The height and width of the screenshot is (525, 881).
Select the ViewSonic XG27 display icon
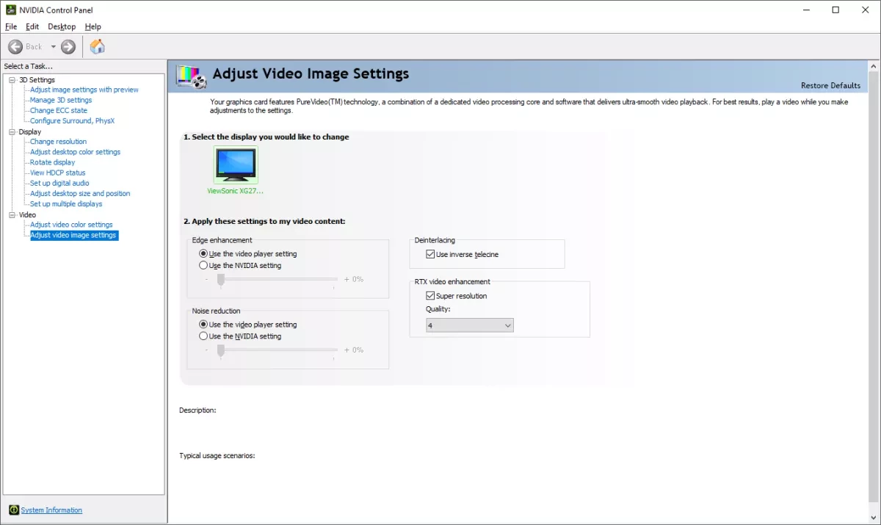(236, 164)
